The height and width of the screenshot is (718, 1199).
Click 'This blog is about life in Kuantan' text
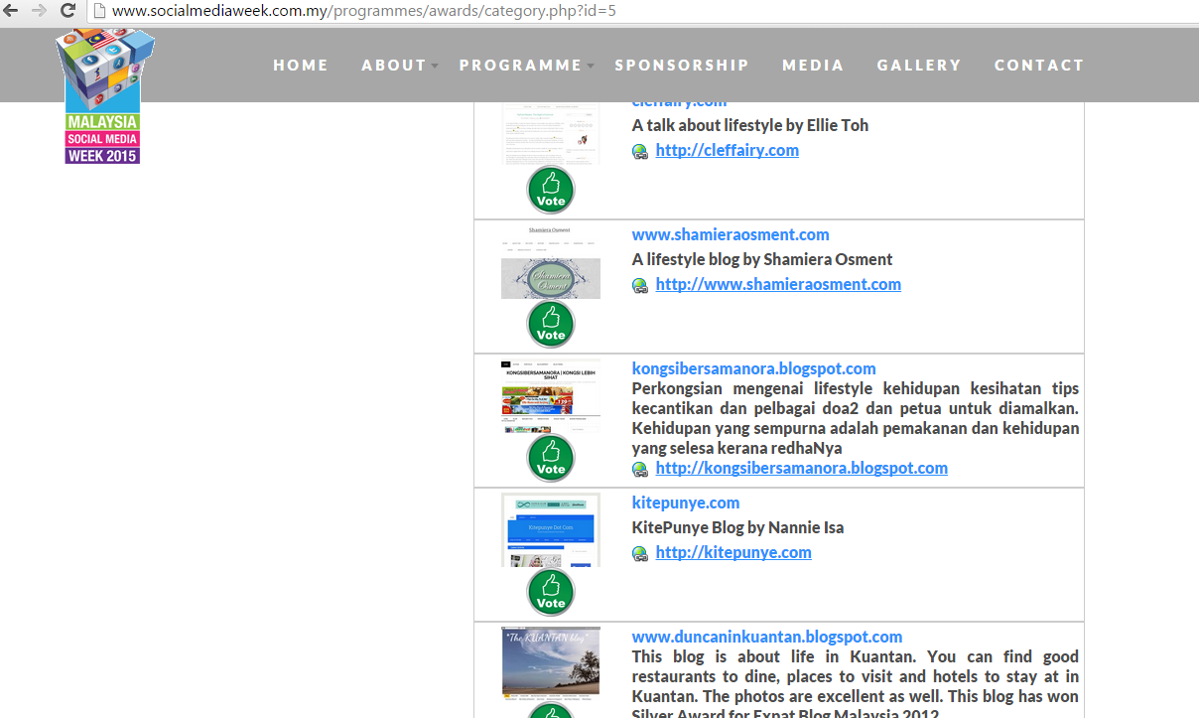856,685
